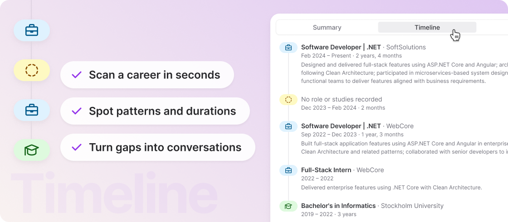Click "Dec 2023 – Feb 2024 · 2 months"

343,108
